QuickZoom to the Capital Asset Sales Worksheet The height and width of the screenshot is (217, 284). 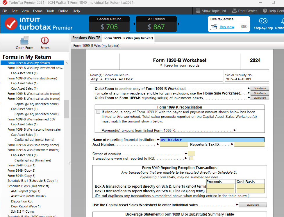[x=253, y=205]
